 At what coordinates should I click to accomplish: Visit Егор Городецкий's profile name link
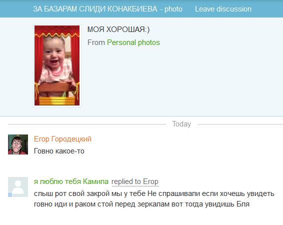[x=62, y=139]
